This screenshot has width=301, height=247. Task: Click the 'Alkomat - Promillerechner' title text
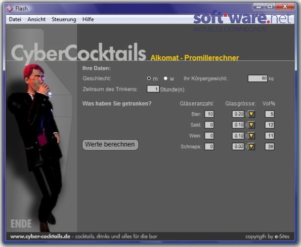[195, 58]
